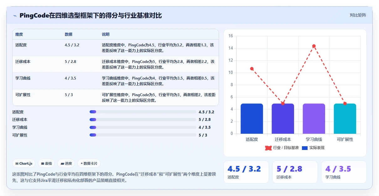Click the y-axis tick label 16
379x196 pixels.
231,36
